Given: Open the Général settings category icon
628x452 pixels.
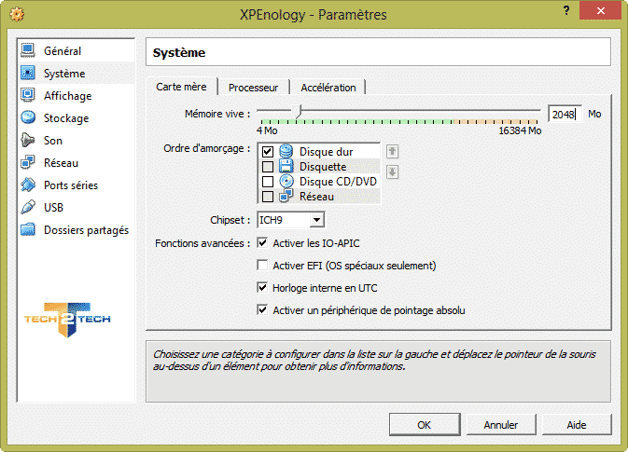Looking at the screenshot, I should point(28,50).
